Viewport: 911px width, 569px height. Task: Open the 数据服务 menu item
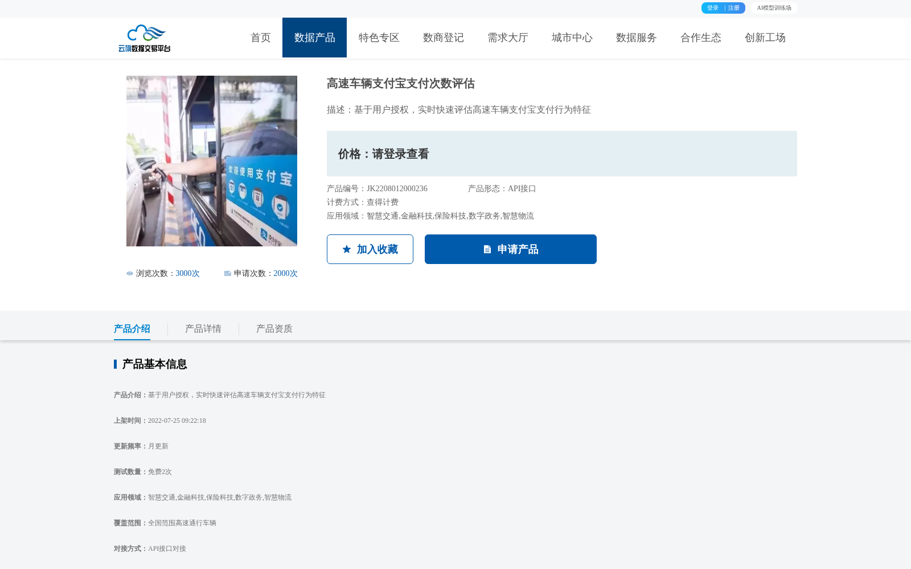tap(637, 38)
